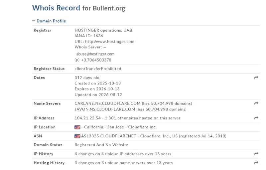Click share arrow in Hosting History row
The image size is (266, 170).
tap(256, 163)
